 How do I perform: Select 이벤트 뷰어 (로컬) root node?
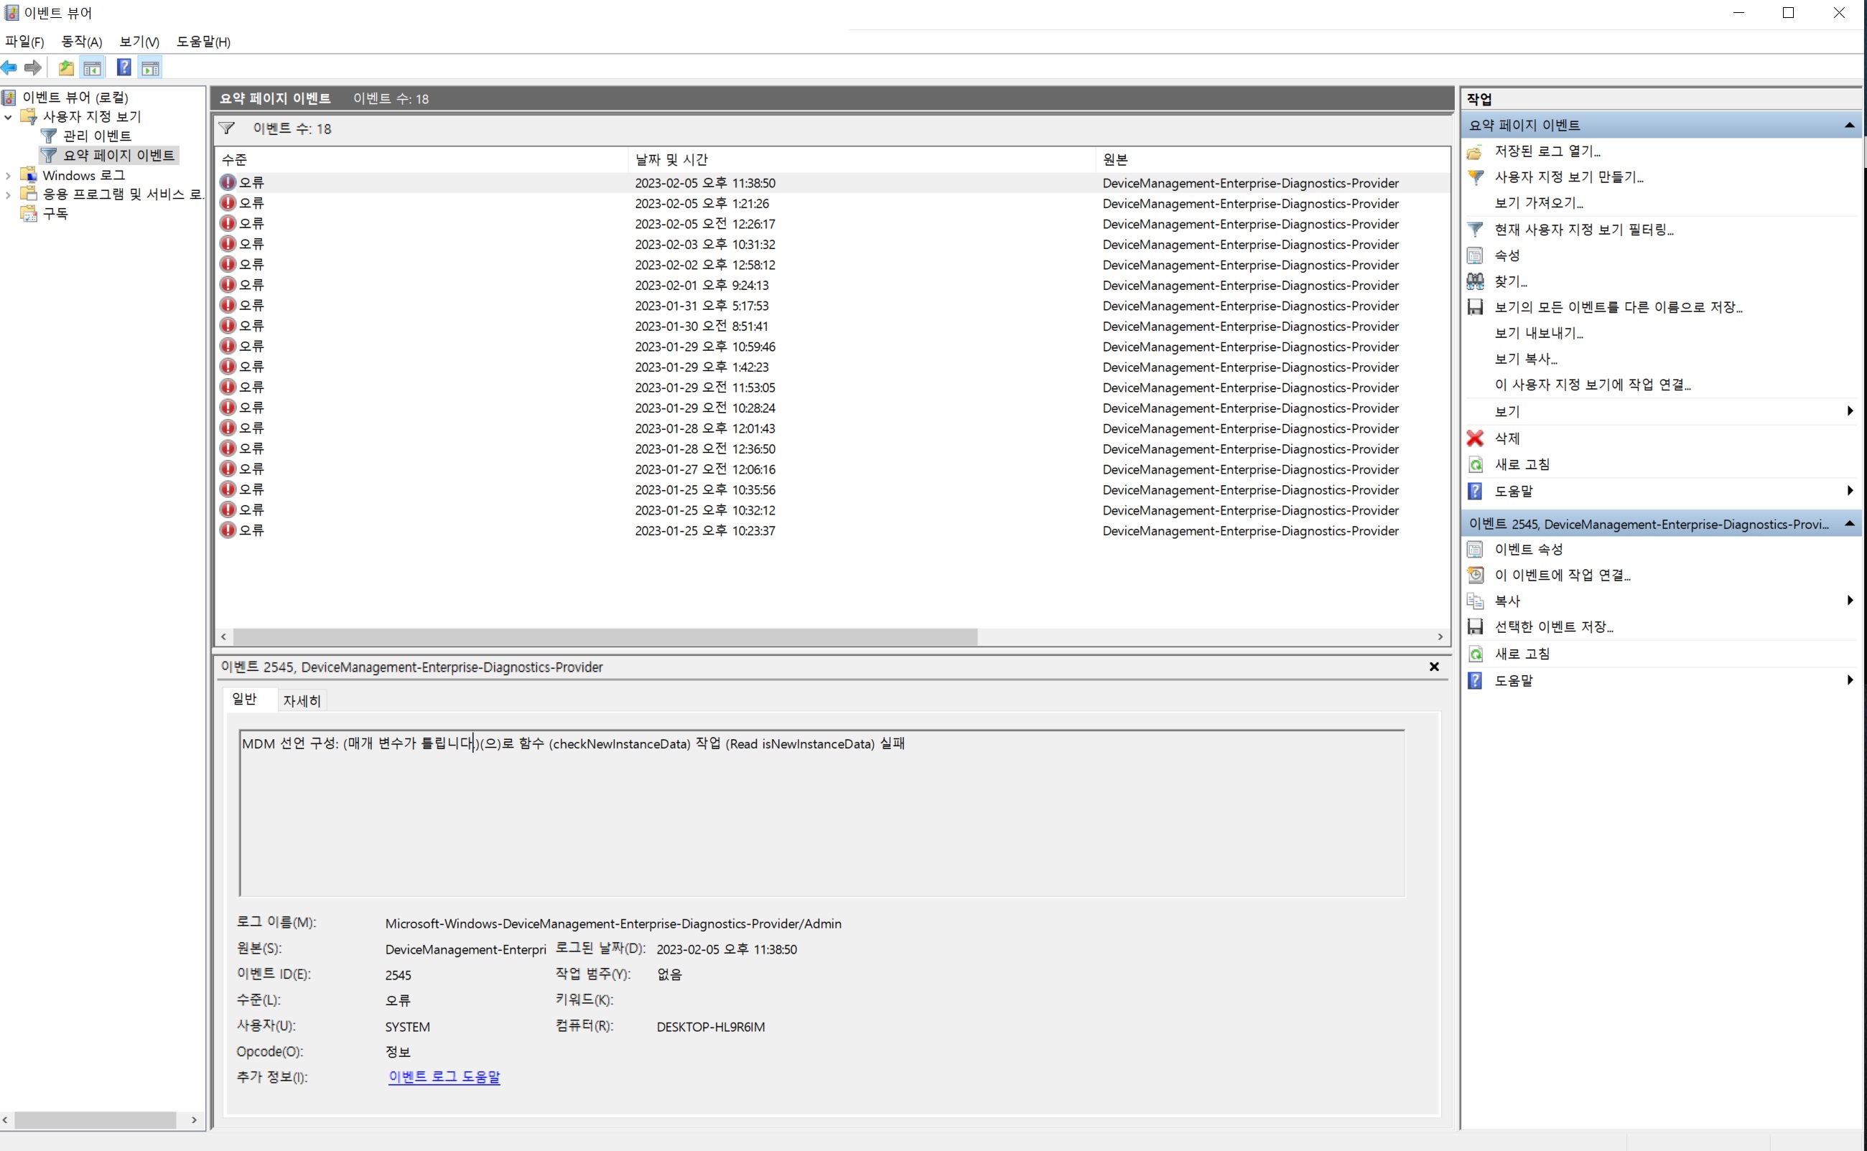pos(75,98)
